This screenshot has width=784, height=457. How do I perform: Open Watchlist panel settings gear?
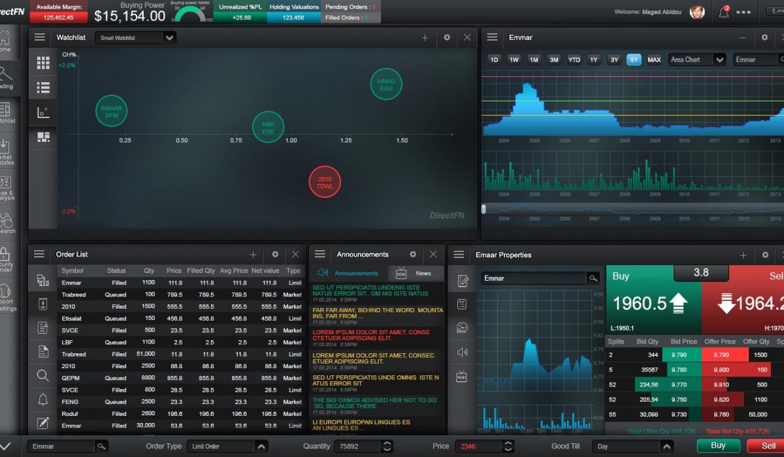447,38
